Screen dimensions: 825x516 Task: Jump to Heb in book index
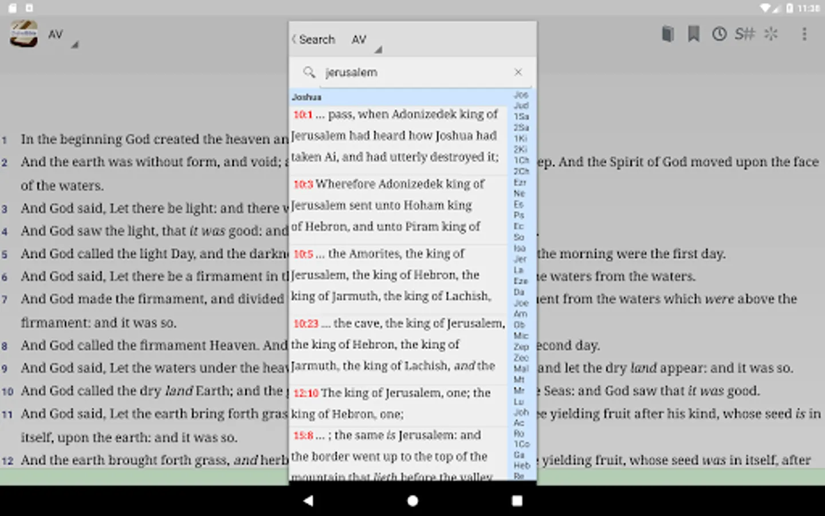[x=521, y=466]
